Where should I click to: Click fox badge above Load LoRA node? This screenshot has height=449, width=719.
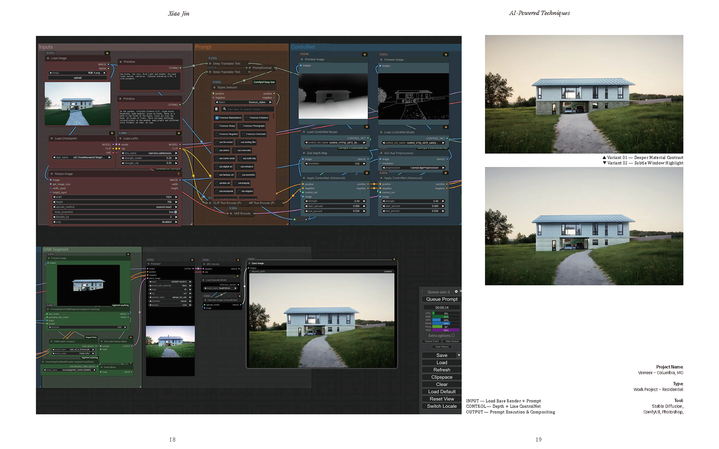(179, 133)
